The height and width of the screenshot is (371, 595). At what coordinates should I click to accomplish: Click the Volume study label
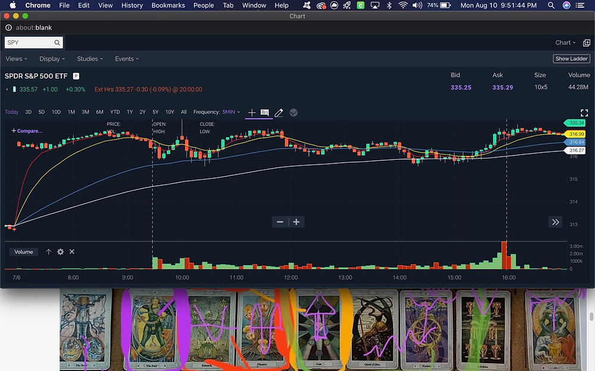tap(24, 252)
